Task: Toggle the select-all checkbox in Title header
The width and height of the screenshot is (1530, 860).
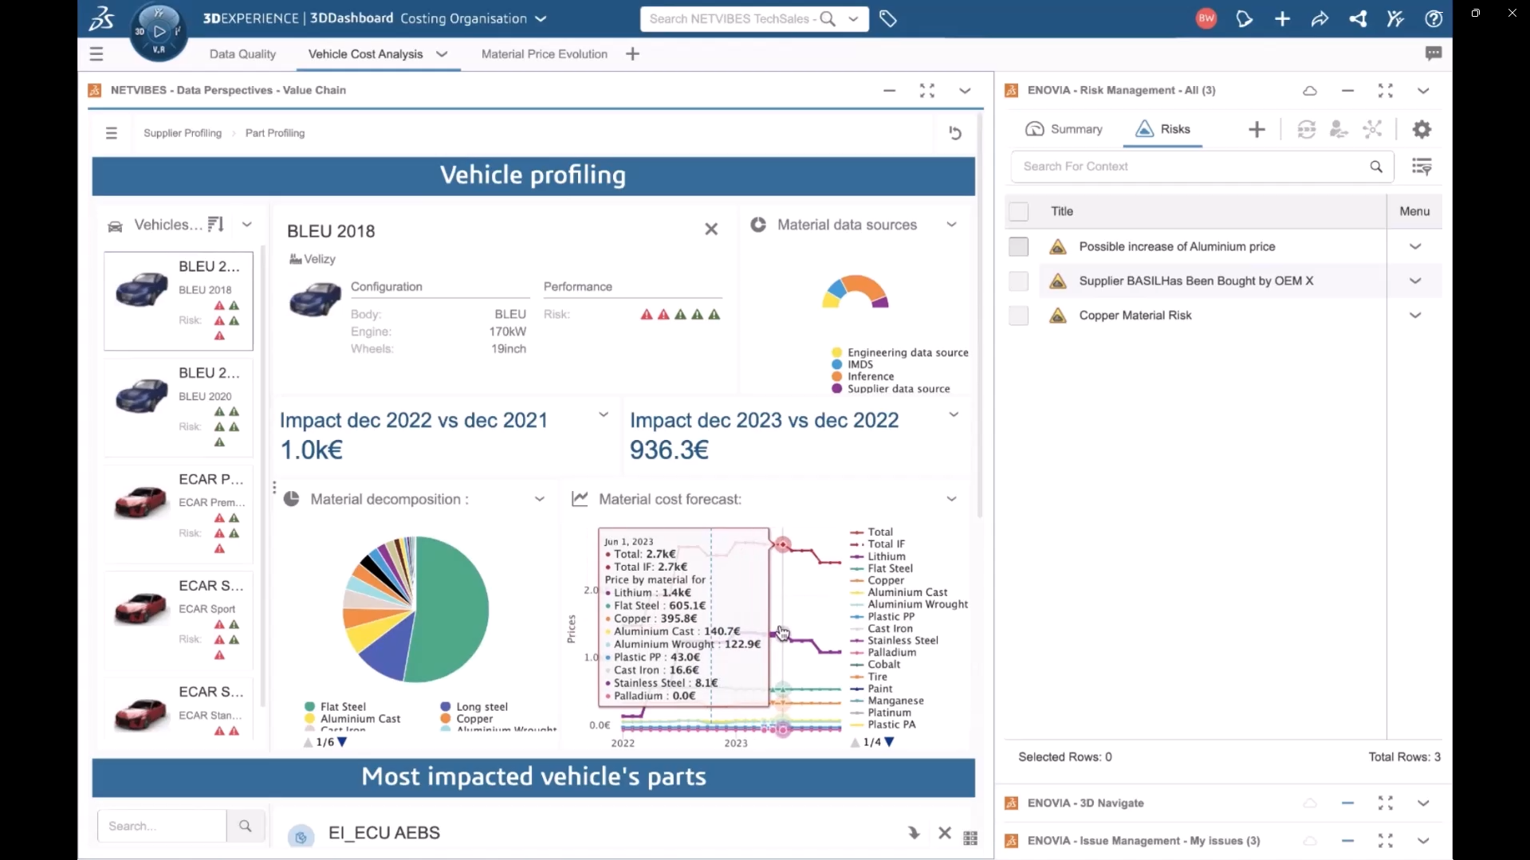Action: coord(1018,211)
